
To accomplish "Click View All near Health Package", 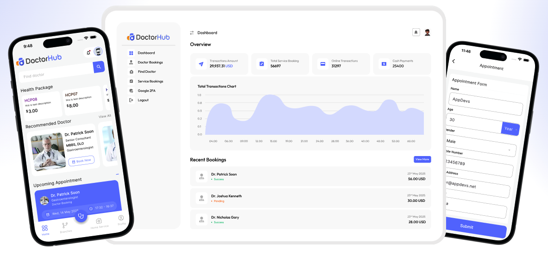I will tap(105, 116).
